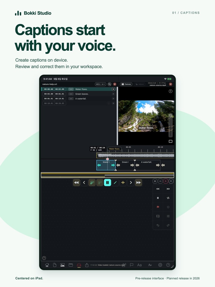Edit start time 00:00.00 of first subtitle
The width and height of the screenshot is (215, 287).
[49, 89]
